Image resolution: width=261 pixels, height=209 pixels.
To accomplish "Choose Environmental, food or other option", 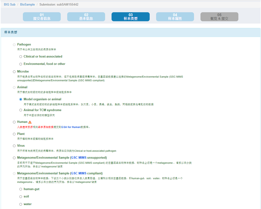I will pyautogui.click(x=20, y=64).
